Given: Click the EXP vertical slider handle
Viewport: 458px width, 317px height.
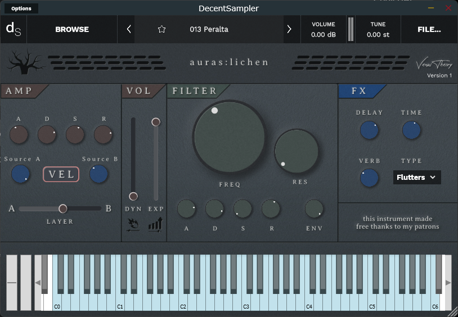Looking at the screenshot, I should coord(156,122).
